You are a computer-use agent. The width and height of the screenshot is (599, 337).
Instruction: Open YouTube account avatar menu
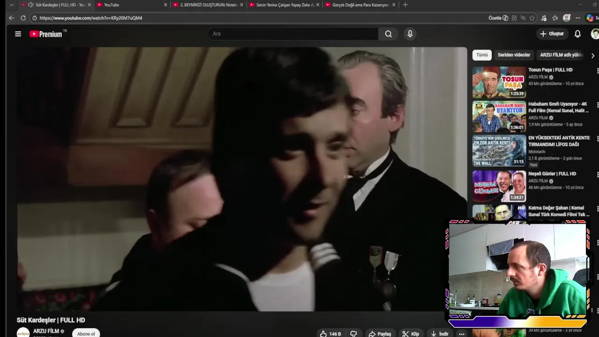pyautogui.click(x=595, y=34)
